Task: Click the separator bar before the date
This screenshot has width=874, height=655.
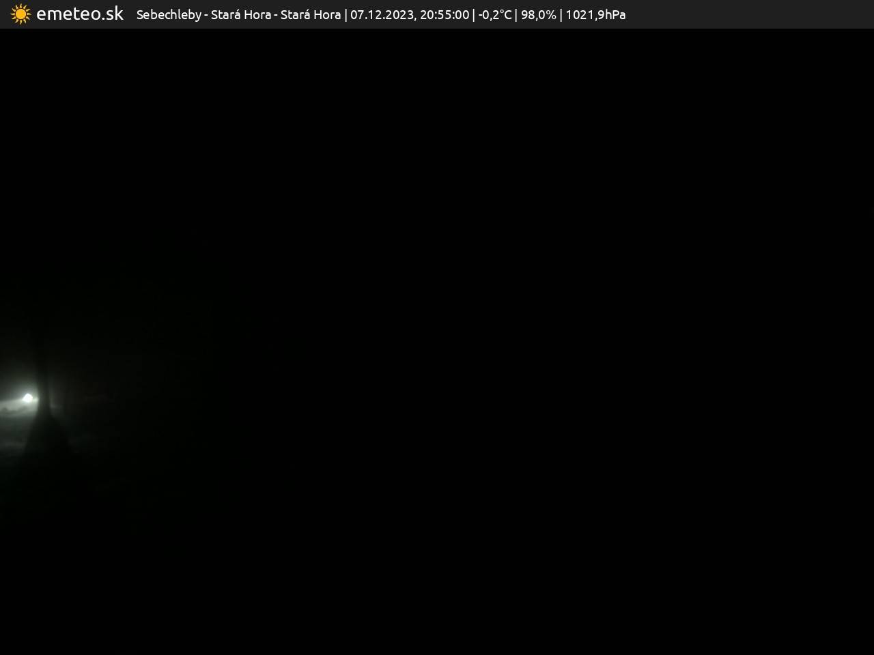Action: click(346, 15)
